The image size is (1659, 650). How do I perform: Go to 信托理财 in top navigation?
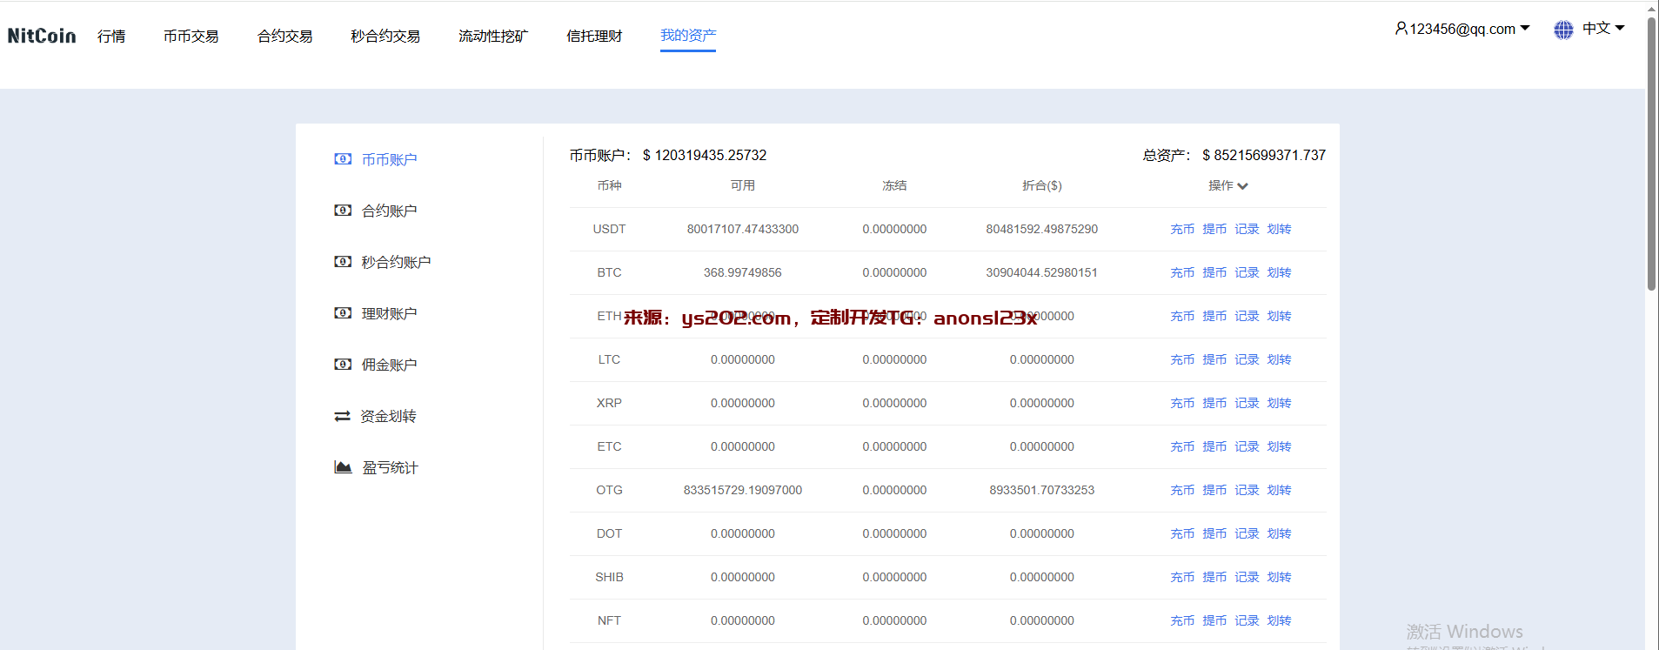click(594, 36)
